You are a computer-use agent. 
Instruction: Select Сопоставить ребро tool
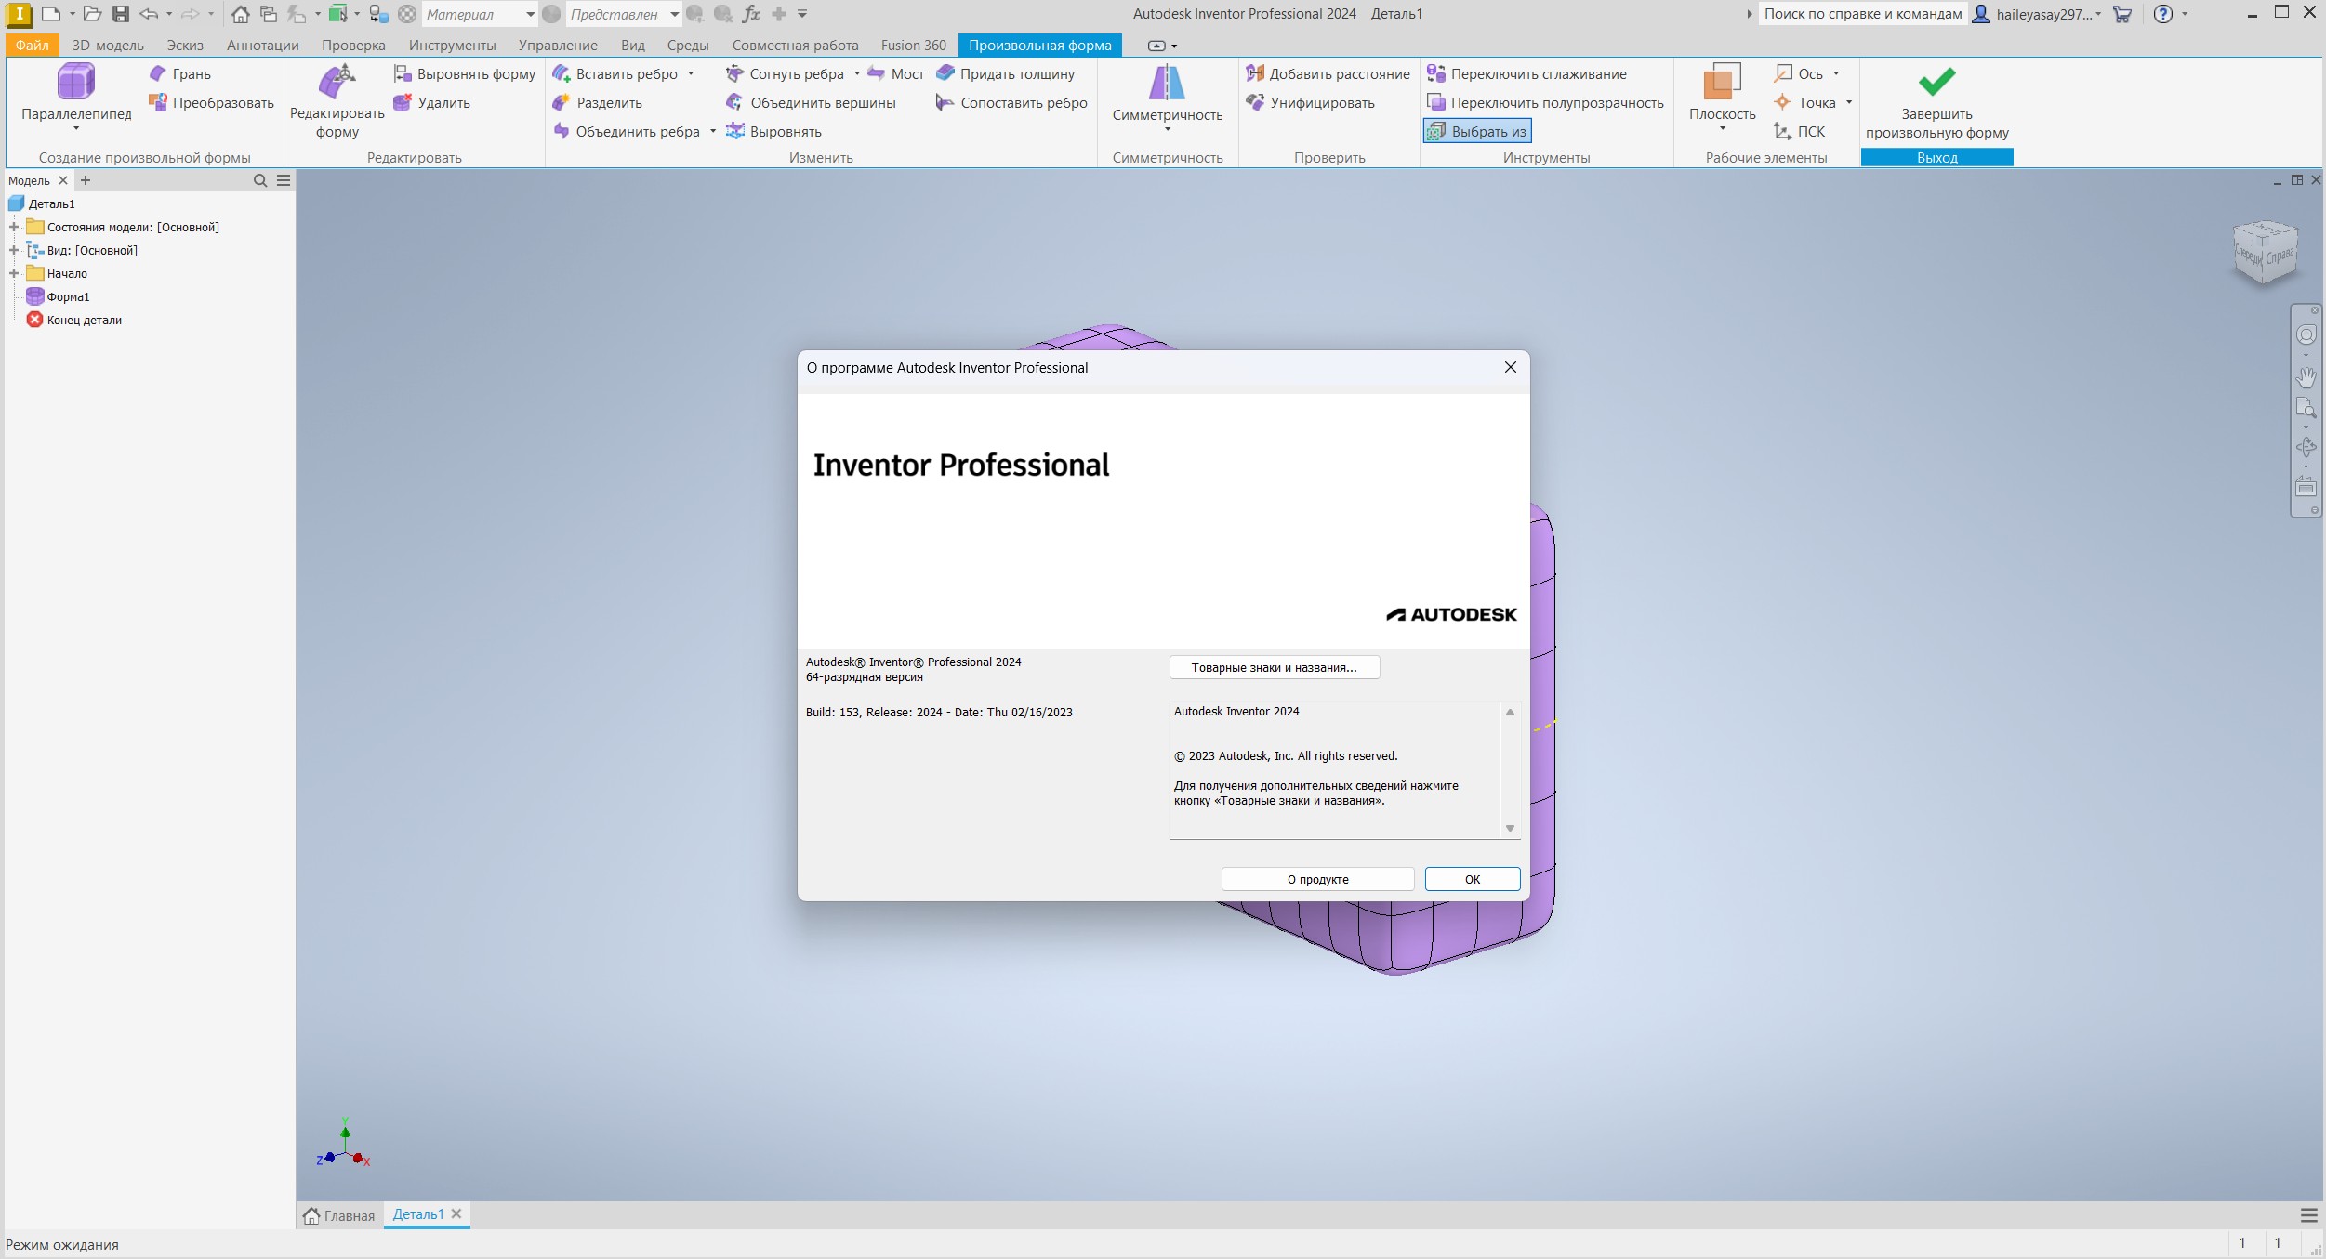coord(1011,102)
